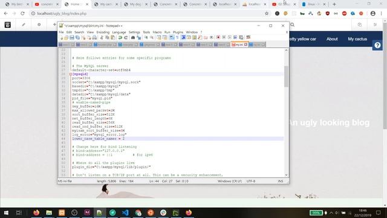Click the Play macro icon in Notepad++

[230, 38]
